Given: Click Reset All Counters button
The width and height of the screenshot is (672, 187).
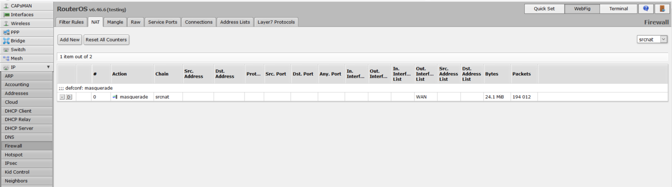Looking at the screenshot, I should [106, 40].
